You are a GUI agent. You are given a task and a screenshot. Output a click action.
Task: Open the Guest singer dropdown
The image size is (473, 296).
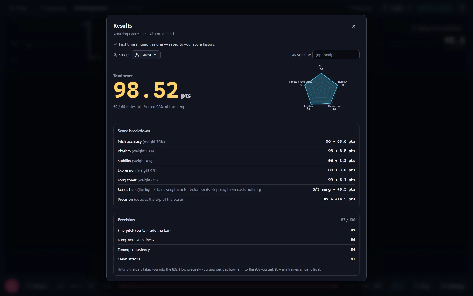[146, 55]
